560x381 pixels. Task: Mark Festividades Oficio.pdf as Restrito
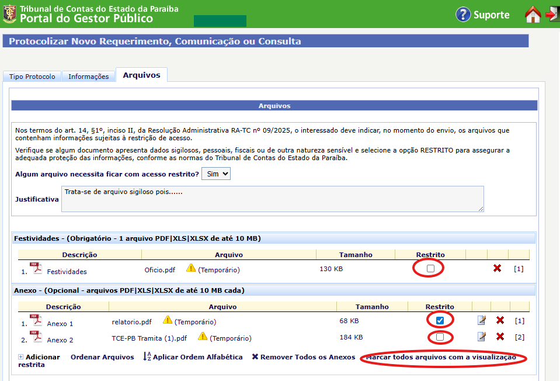[x=430, y=268]
